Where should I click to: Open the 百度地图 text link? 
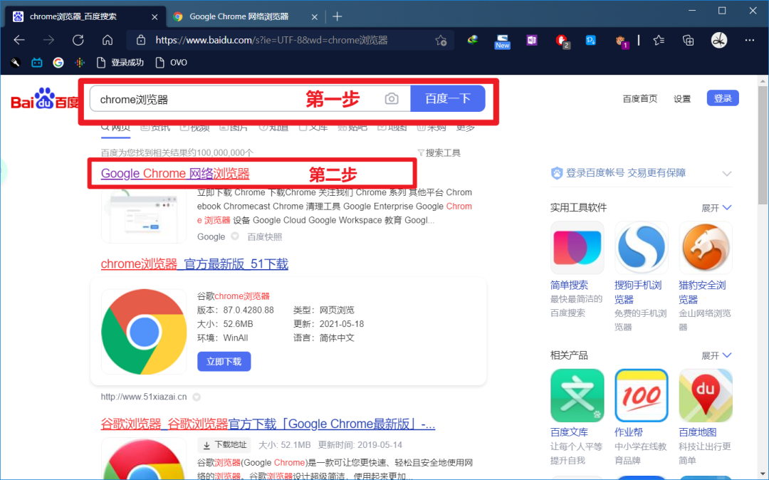click(x=698, y=432)
